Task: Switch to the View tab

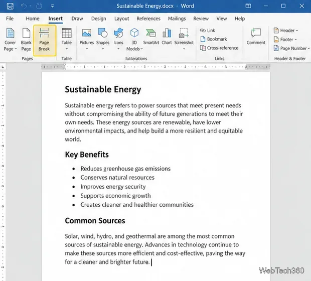Action: click(222, 19)
